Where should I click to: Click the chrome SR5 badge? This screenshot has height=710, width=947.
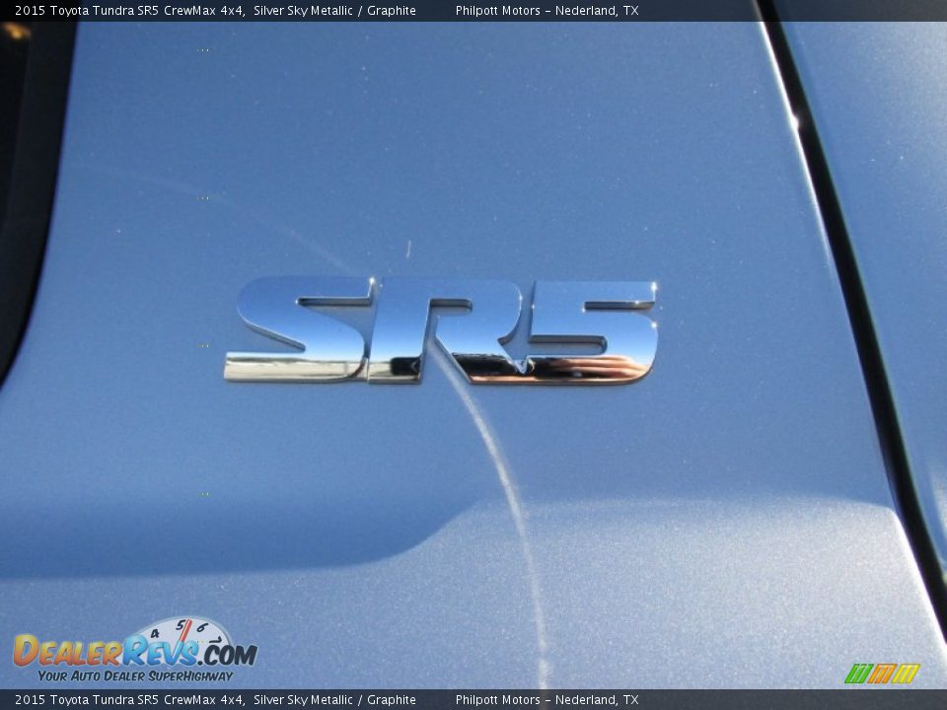pyautogui.click(x=441, y=330)
